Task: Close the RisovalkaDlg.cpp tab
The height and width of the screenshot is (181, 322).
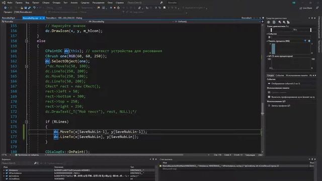Action: (44, 18)
